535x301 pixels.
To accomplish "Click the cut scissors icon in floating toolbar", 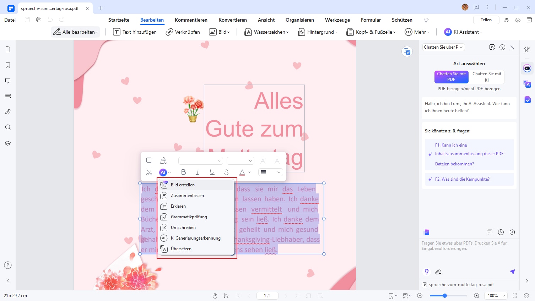I will pos(149,173).
